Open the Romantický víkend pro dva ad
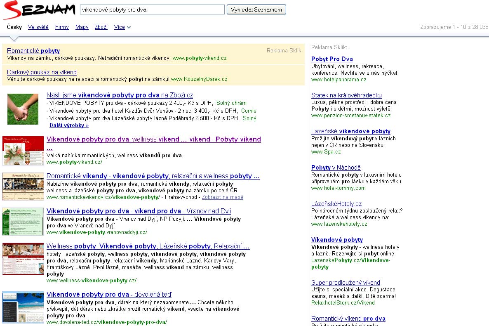Screen dimensions: 489x326 click(348, 319)
